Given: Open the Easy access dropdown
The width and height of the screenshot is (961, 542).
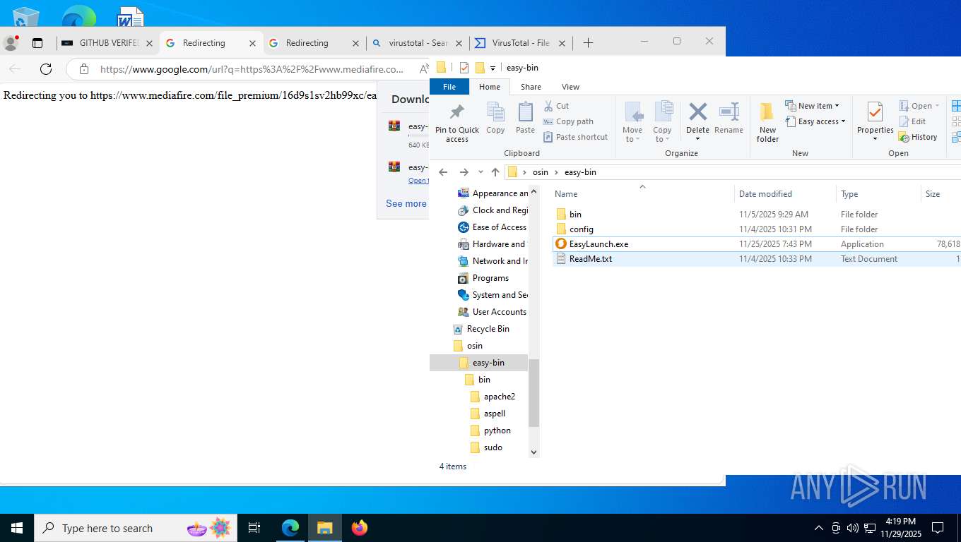Looking at the screenshot, I should [x=815, y=121].
